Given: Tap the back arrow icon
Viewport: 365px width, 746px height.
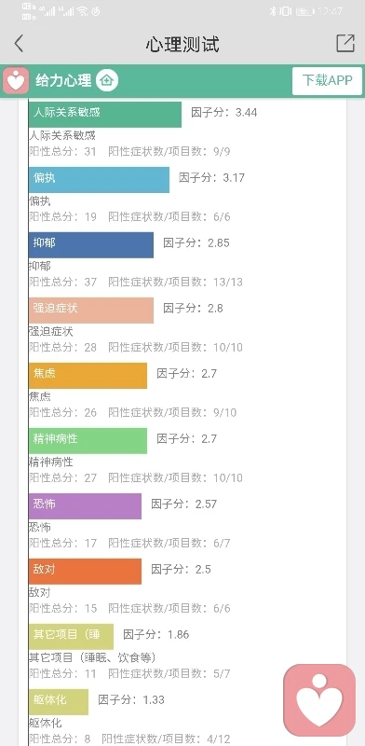Looking at the screenshot, I should click(19, 44).
